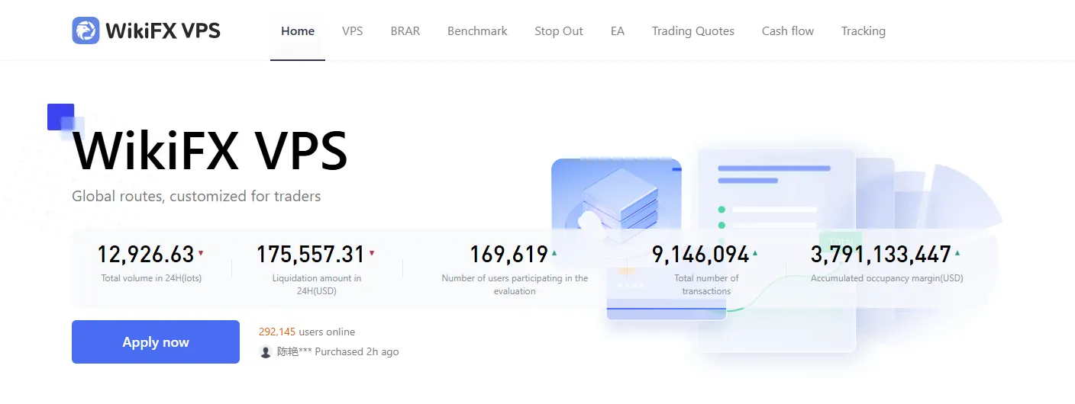Click the green up arrow beside 169,619
Viewport: 1075px width, 404px height.
coord(554,252)
